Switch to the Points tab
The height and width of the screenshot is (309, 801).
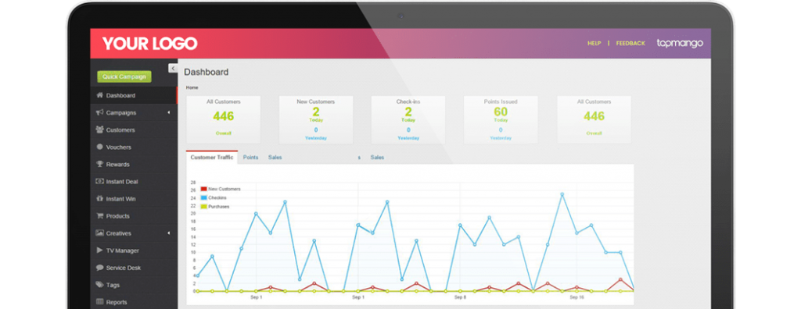point(250,158)
